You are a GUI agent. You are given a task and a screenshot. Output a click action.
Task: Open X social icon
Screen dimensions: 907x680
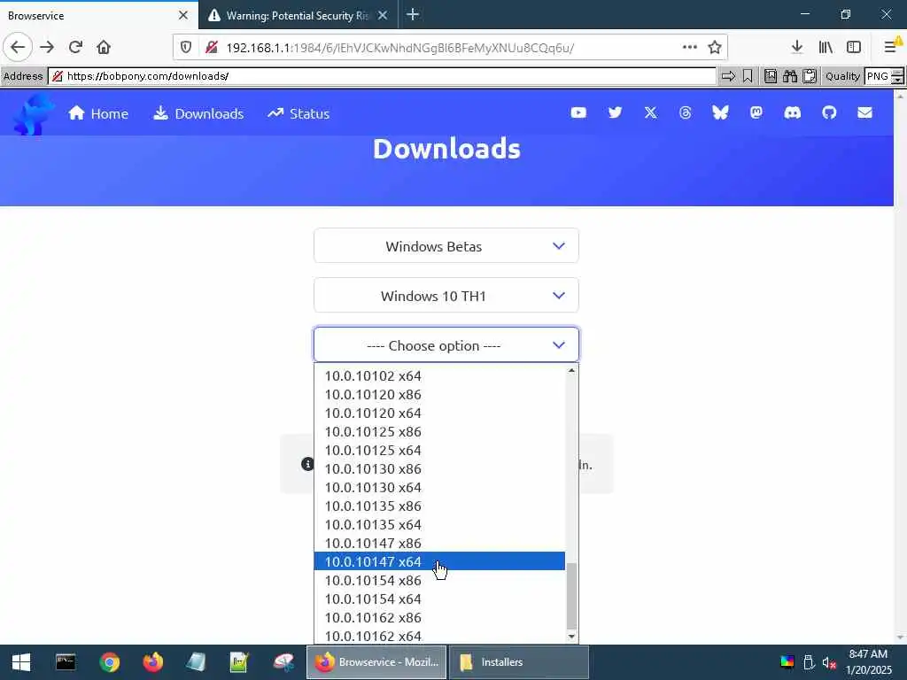(651, 112)
